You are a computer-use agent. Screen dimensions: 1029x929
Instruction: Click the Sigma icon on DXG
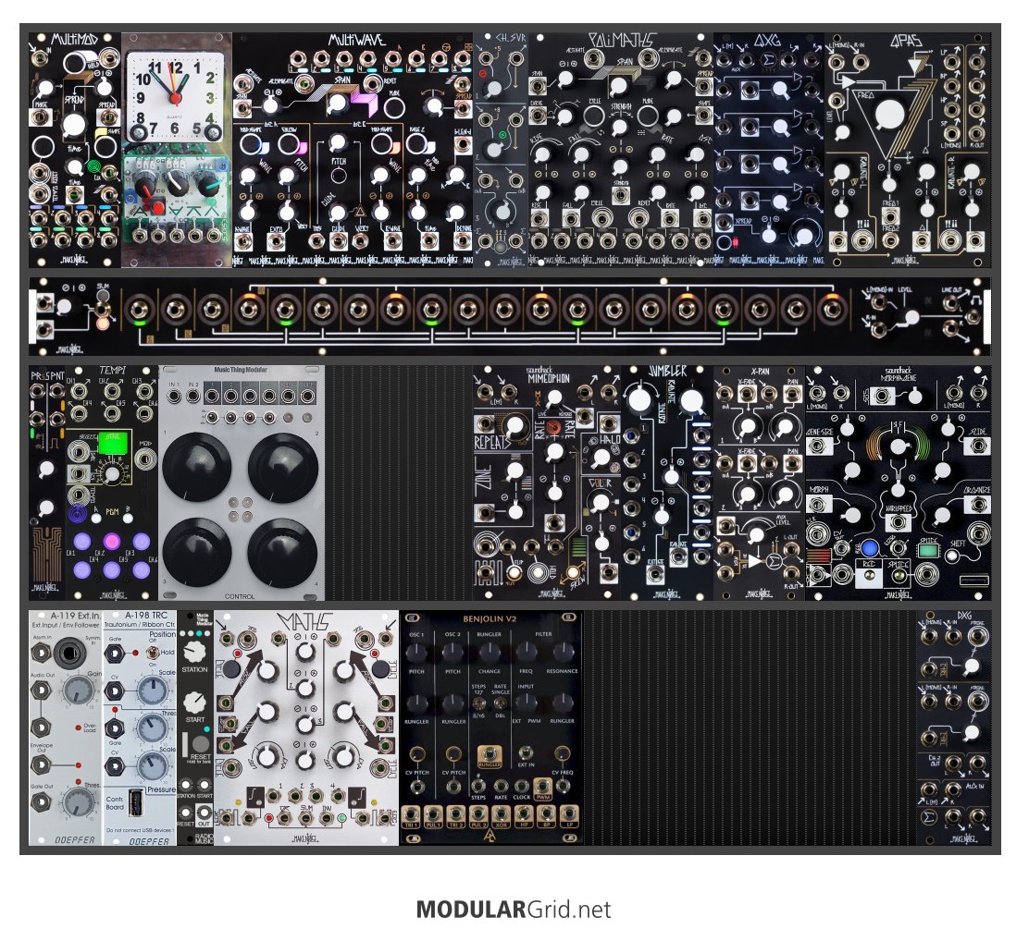point(928,817)
